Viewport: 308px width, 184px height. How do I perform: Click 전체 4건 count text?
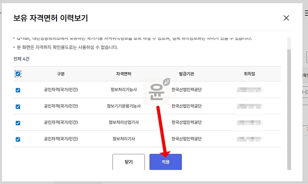click(22, 59)
